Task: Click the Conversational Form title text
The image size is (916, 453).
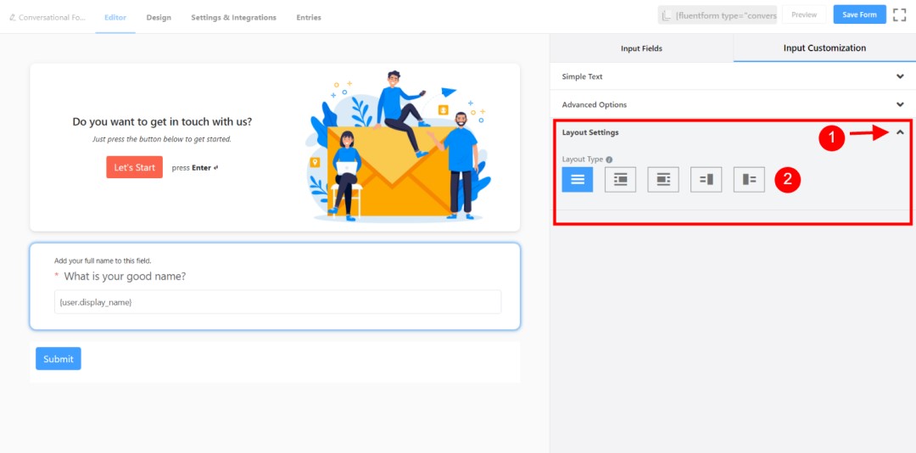Action: pos(52,18)
